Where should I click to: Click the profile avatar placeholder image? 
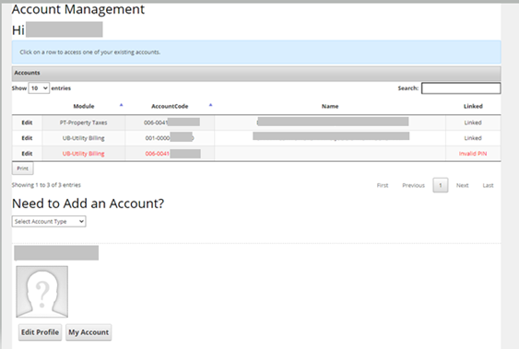click(42, 292)
